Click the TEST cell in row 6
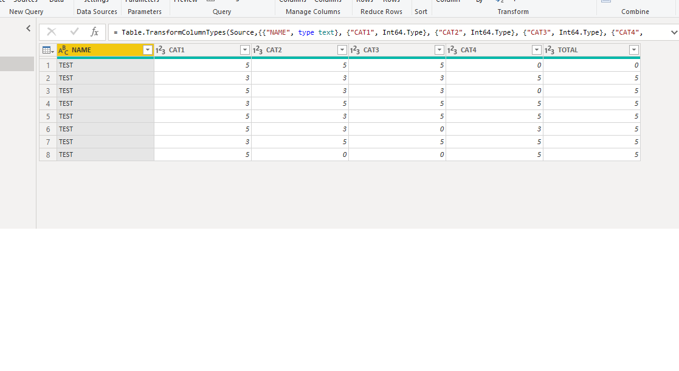 click(x=105, y=129)
